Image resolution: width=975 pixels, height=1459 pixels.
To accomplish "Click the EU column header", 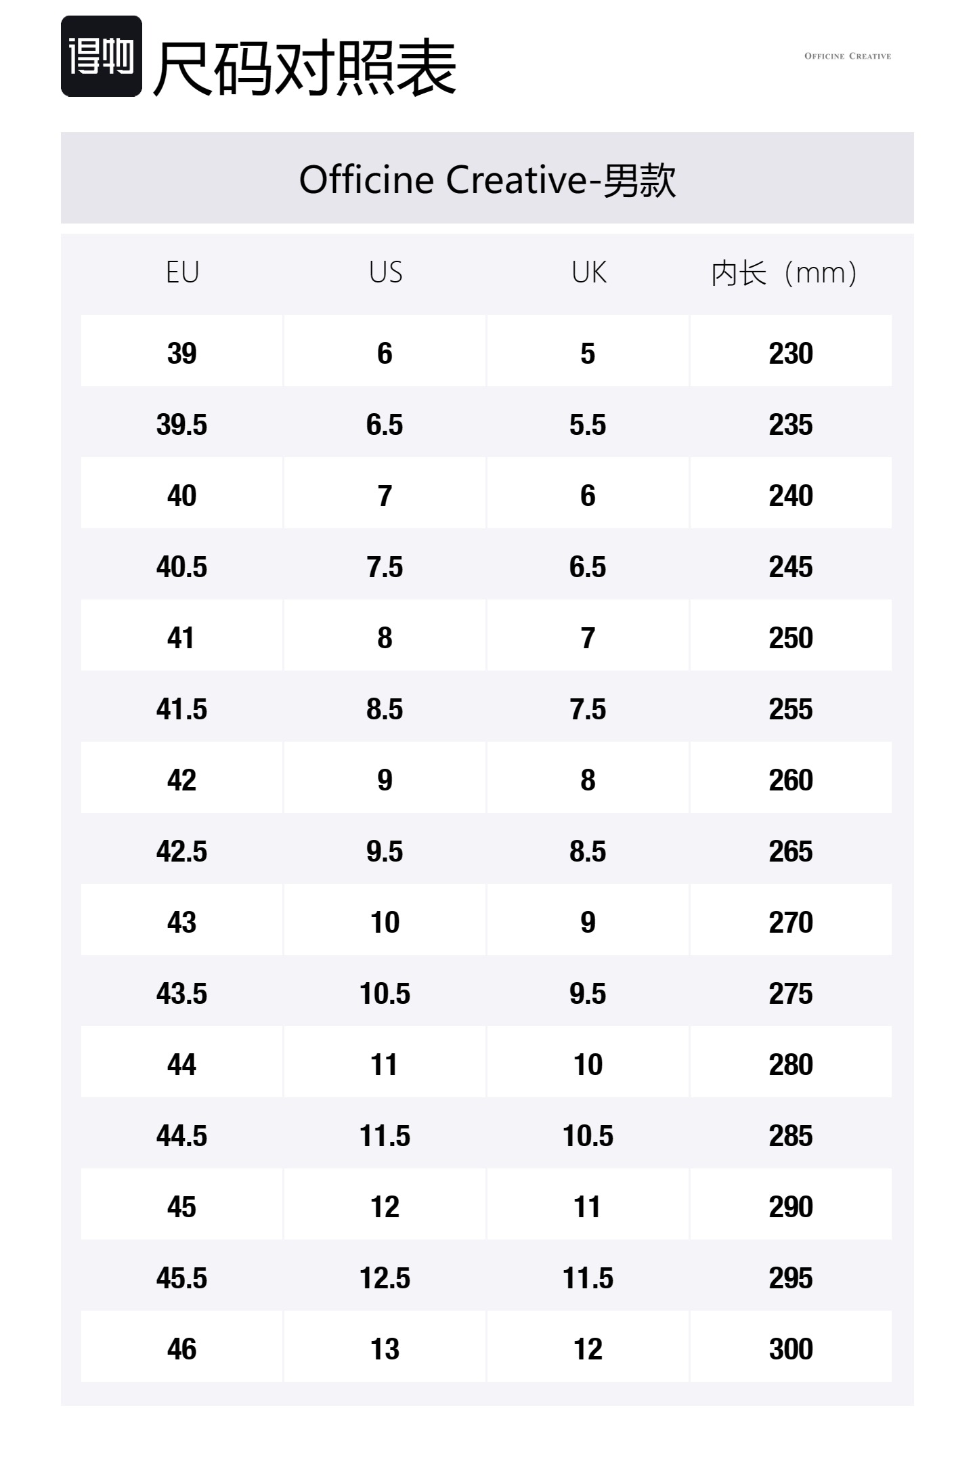I will (x=182, y=272).
